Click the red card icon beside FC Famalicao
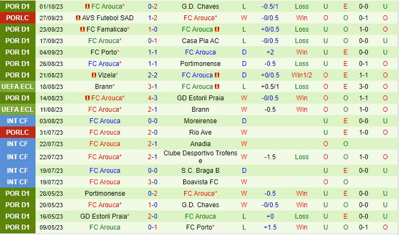Viewport: 399px width, 235px height. (x=83, y=29)
